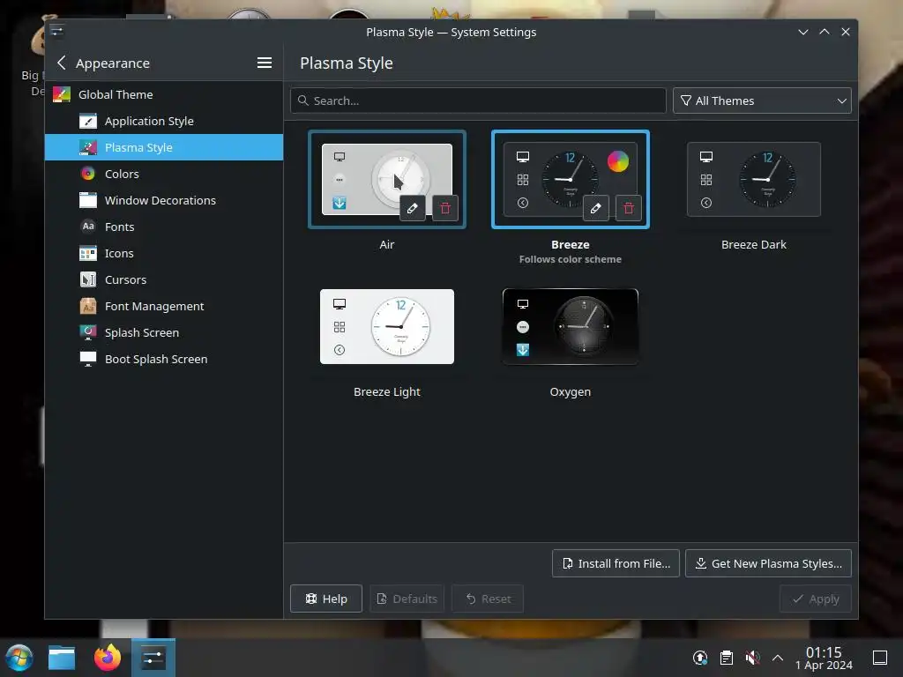This screenshot has width=903, height=677.
Task: Select the Breeze Dark plasma style
Action: [x=754, y=179]
